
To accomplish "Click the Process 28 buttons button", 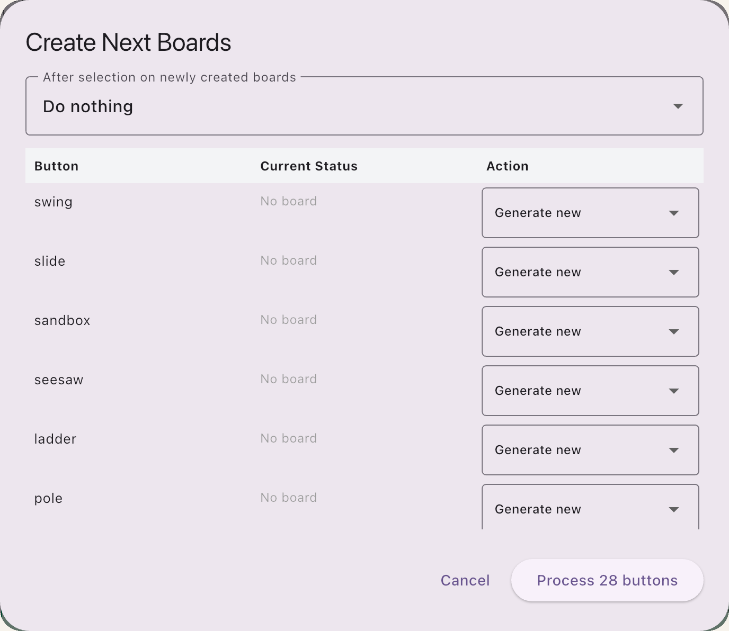I will pyautogui.click(x=607, y=580).
